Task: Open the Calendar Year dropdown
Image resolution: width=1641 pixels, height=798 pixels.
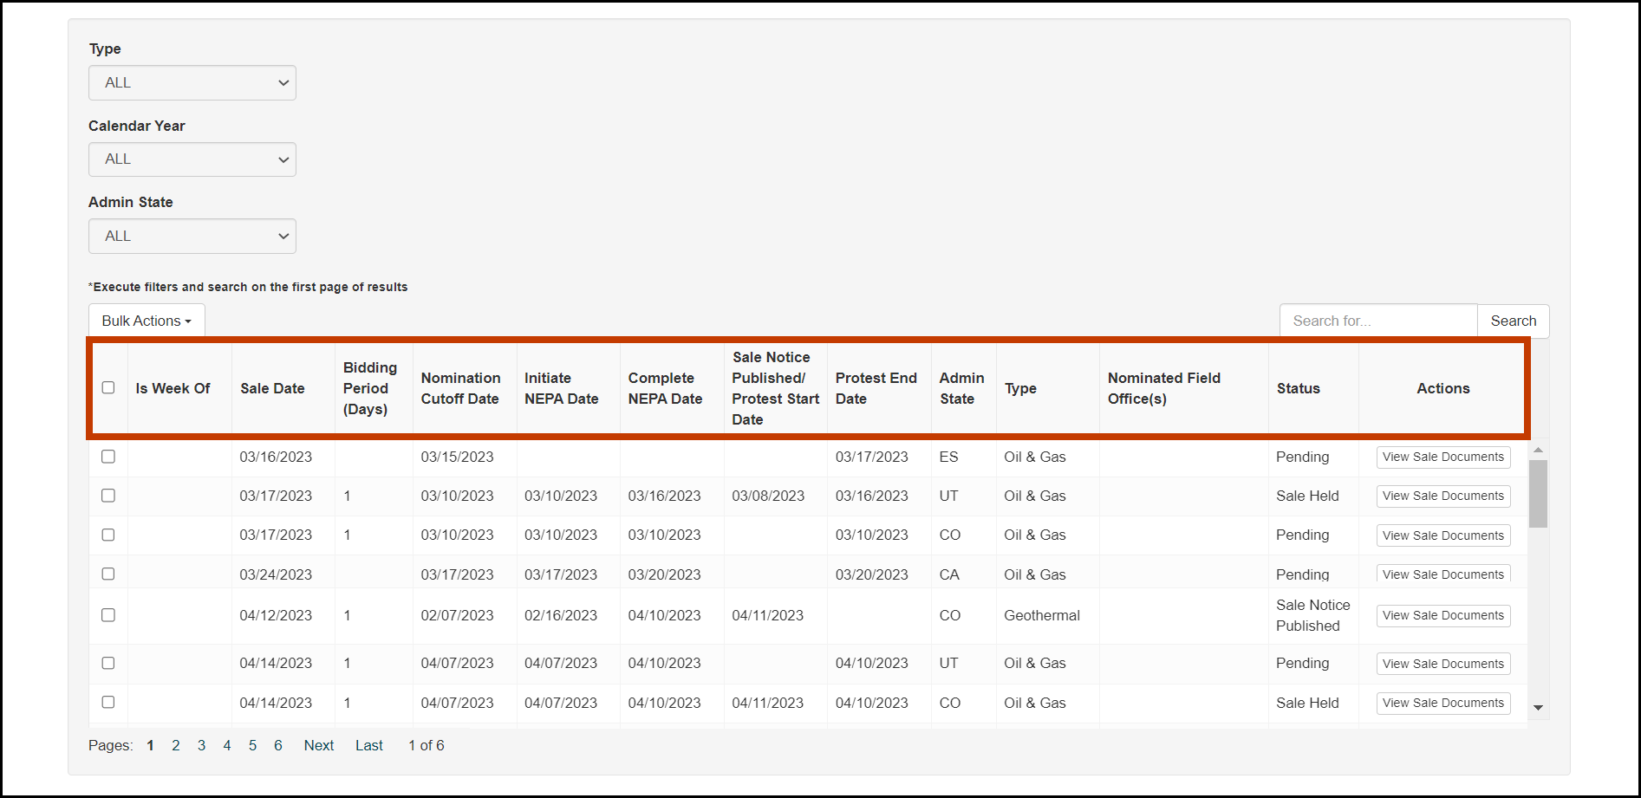Action: click(x=192, y=159)
